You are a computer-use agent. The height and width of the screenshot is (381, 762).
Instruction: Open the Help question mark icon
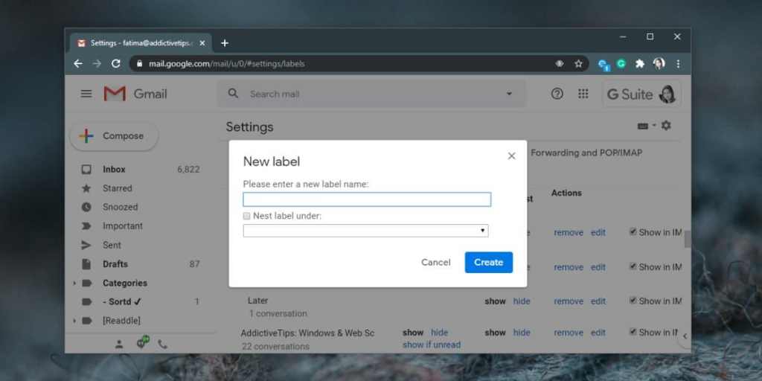tap(557, 94)
